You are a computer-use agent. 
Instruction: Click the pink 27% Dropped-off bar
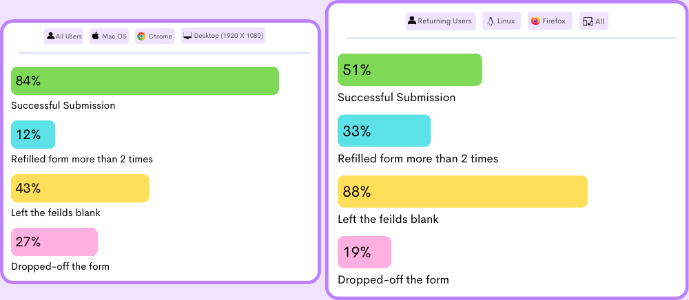(x=54, y=242)
